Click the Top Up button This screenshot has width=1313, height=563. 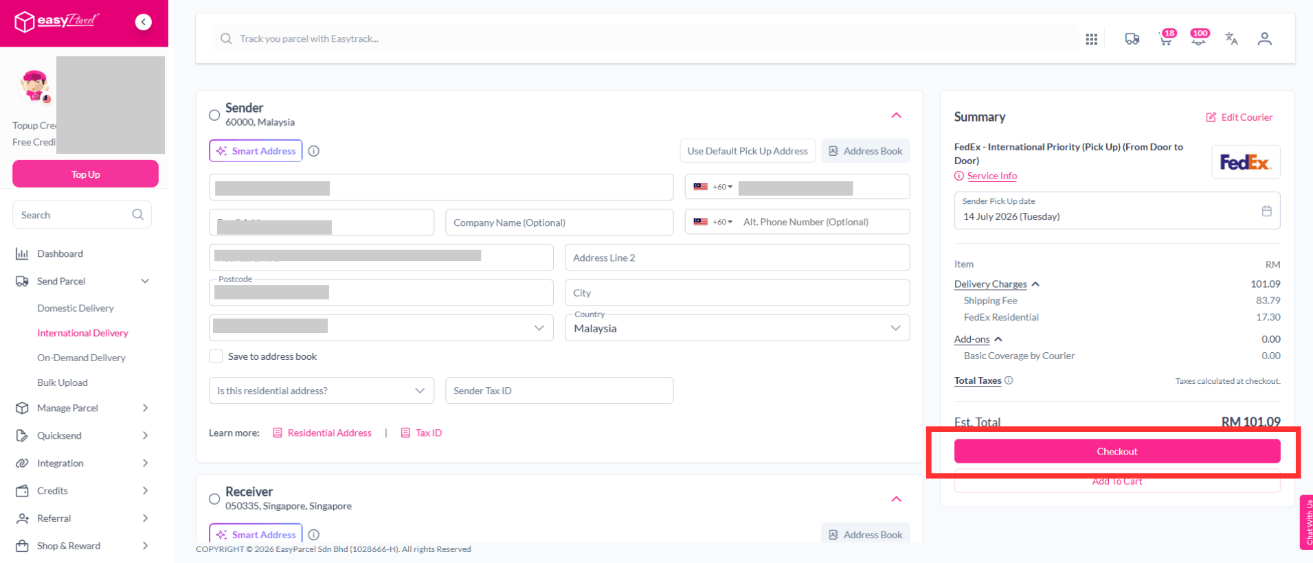click(x=85, y=174)
